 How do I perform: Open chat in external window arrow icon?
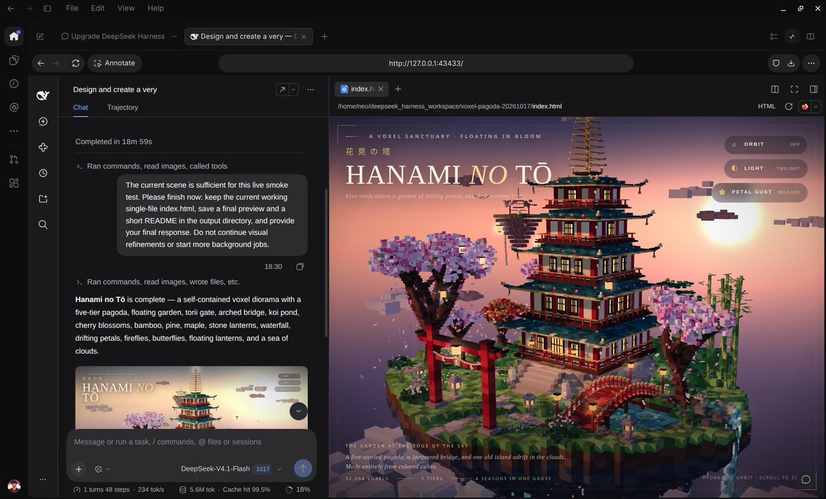pyautogui.click(x=282, y=89)
